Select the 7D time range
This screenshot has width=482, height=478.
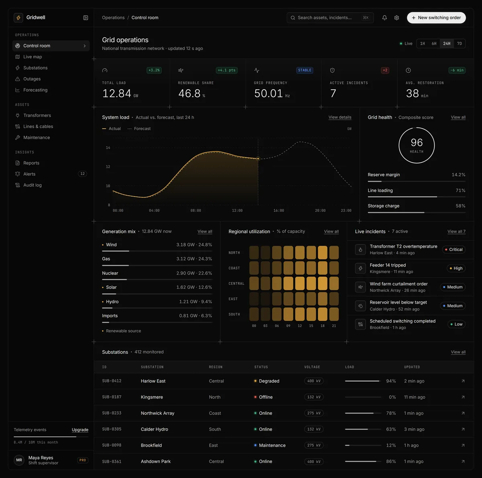point(460,43)
